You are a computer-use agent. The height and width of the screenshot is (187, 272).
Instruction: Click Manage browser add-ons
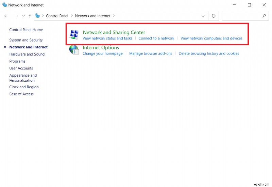151,53
